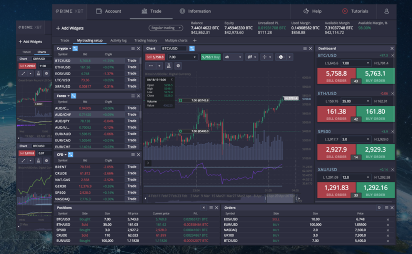Open ETH/USD dashboard size 35.00 dropdown
412x254 pixels.
(x=356, y=101)
